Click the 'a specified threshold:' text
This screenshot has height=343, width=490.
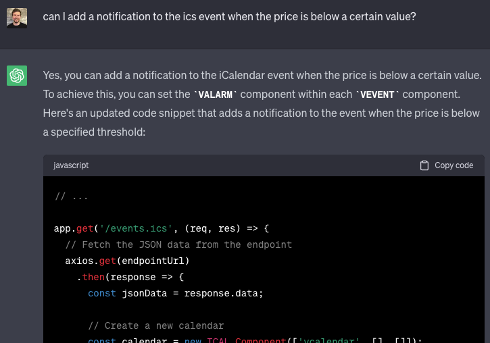click(x=94, y=132)
